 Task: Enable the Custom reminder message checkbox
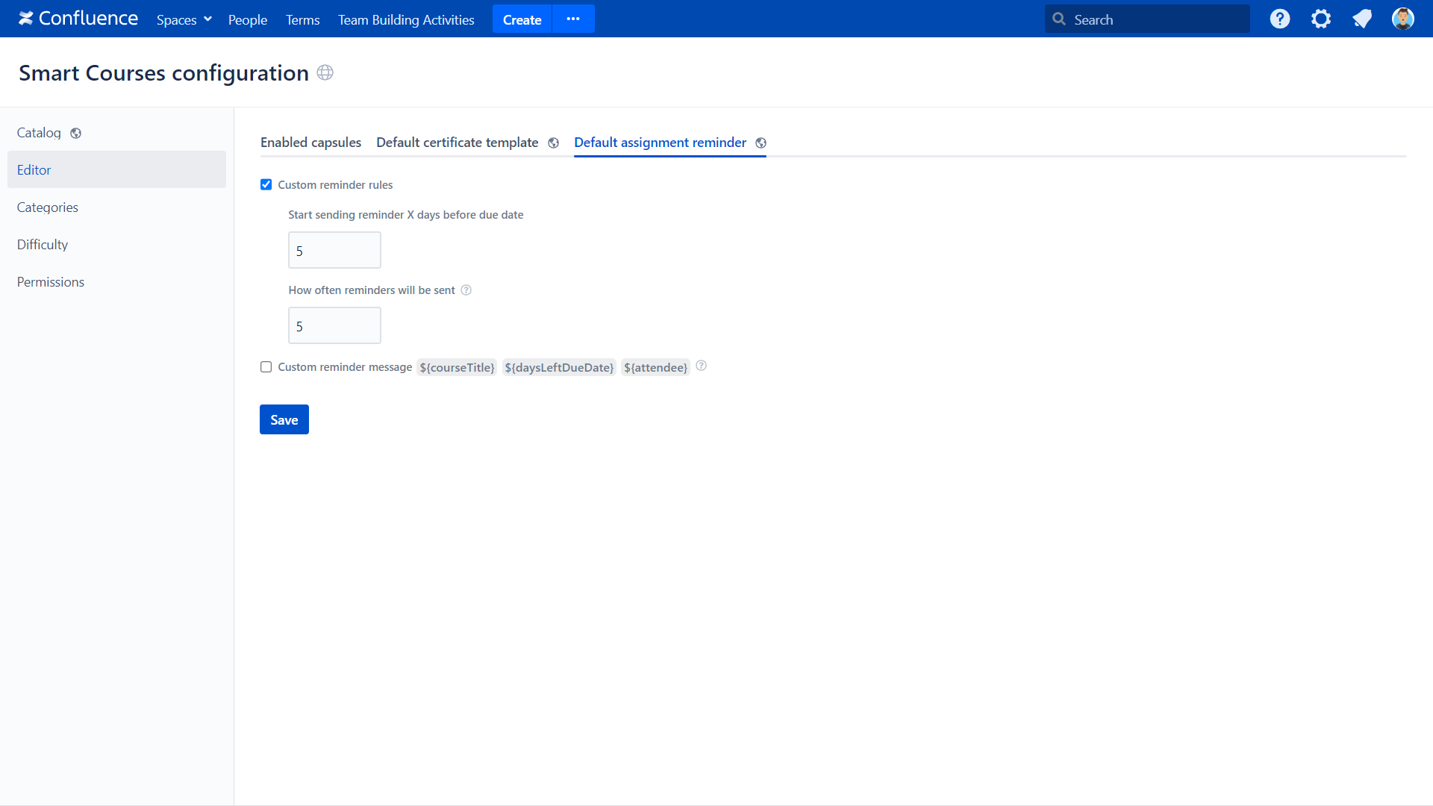pyautogui.click(x=266, y=366)
